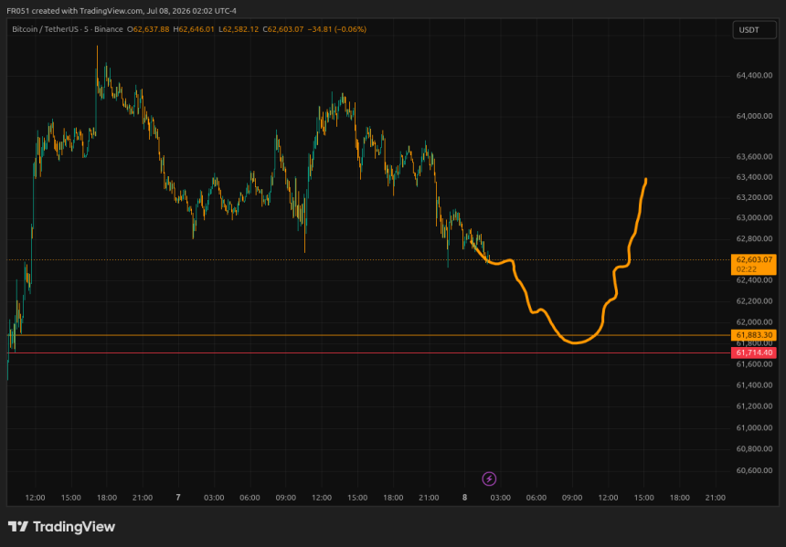Click the high value H62,646.01
Image resolution: width=786 pixels, height=547 pixels.
[x=194, y=29]
